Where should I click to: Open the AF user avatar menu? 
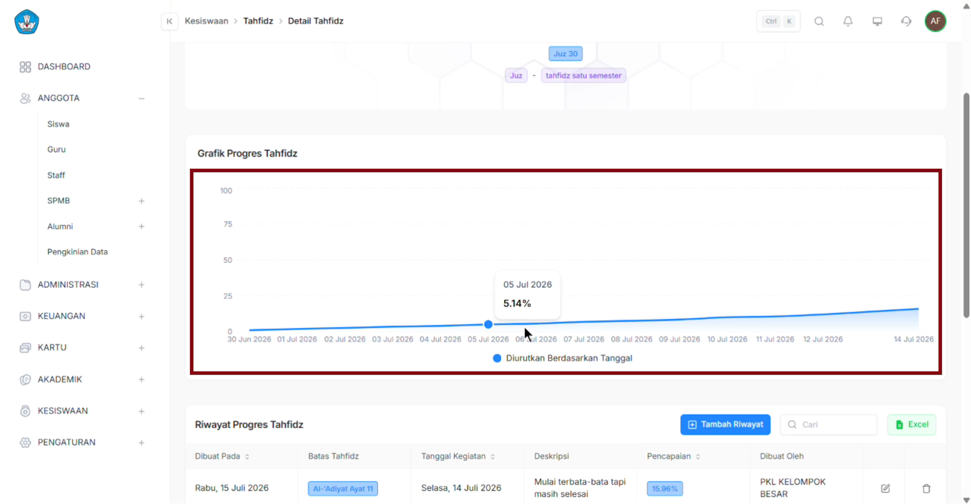(935, 21)
